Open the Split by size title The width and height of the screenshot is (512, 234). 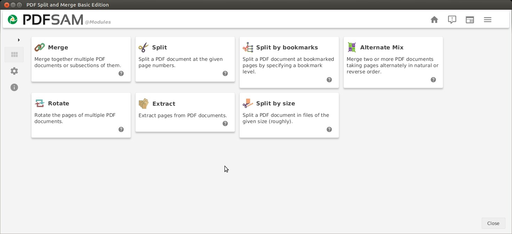pyautogui.click(x=276, y=104)
